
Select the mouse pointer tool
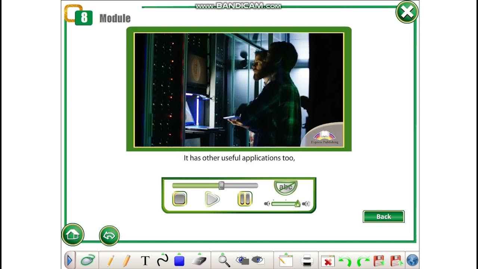pyautogui.click(x=88, y=260)
